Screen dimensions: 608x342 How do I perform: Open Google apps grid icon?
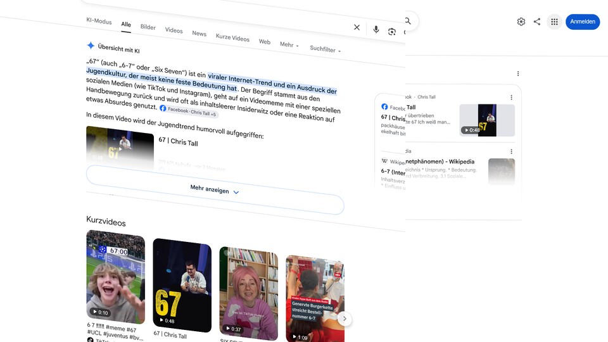click(555, 22)
